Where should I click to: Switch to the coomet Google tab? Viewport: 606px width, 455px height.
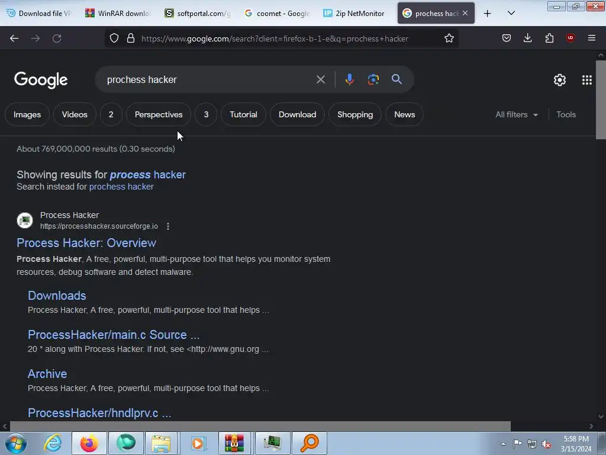pos(277,14)
